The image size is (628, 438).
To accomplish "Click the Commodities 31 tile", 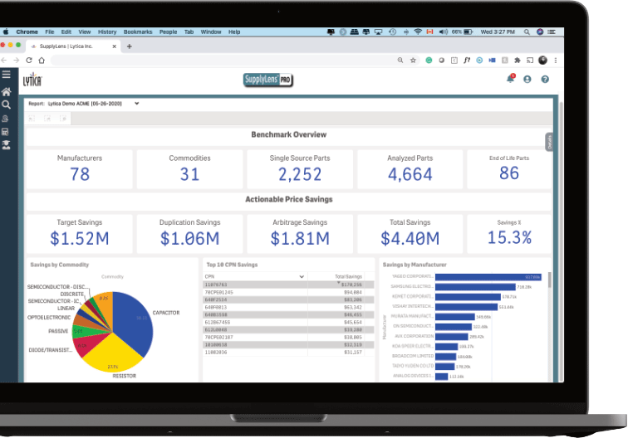I will click(x=189, y=168).
